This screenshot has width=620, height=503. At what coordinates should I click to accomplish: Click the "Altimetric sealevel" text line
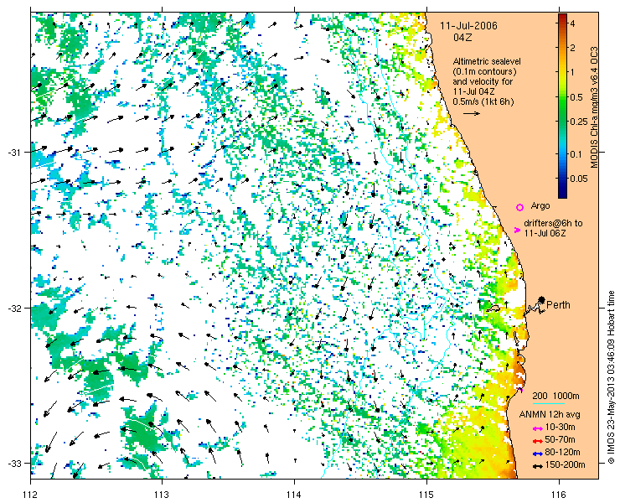pos(487,62)
